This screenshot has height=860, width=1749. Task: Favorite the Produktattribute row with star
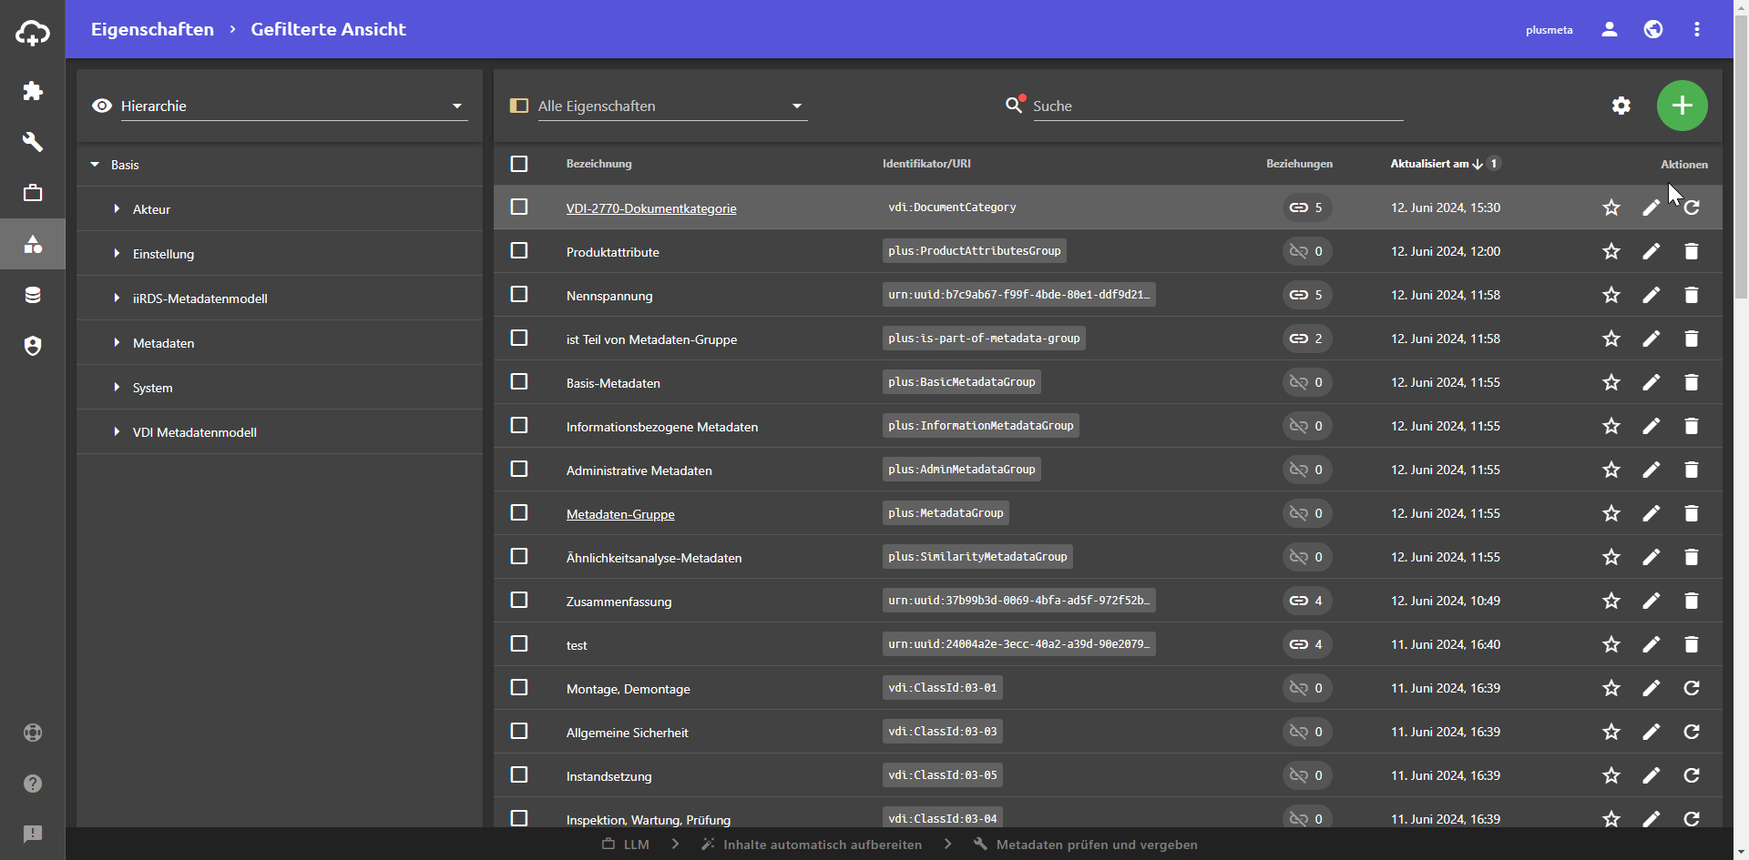pos(1611,251)
